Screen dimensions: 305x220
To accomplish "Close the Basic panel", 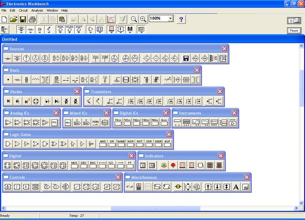I will click(x=197, y=70).
